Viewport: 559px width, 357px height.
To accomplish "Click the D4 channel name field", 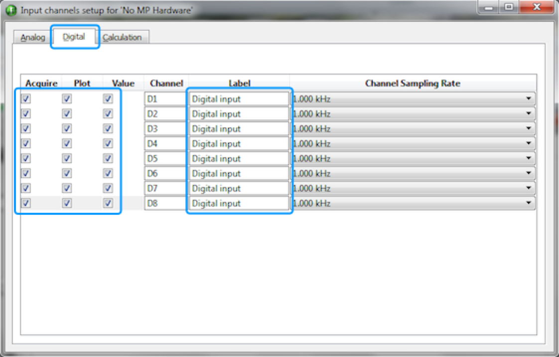I will click(x=165, y=144).
